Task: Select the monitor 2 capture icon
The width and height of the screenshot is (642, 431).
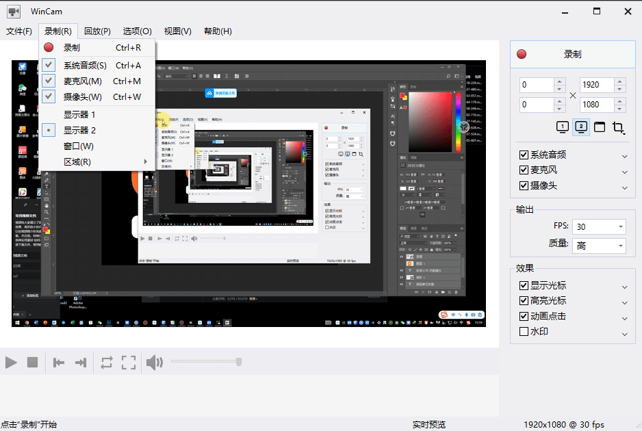Action: tap(581, 127)
